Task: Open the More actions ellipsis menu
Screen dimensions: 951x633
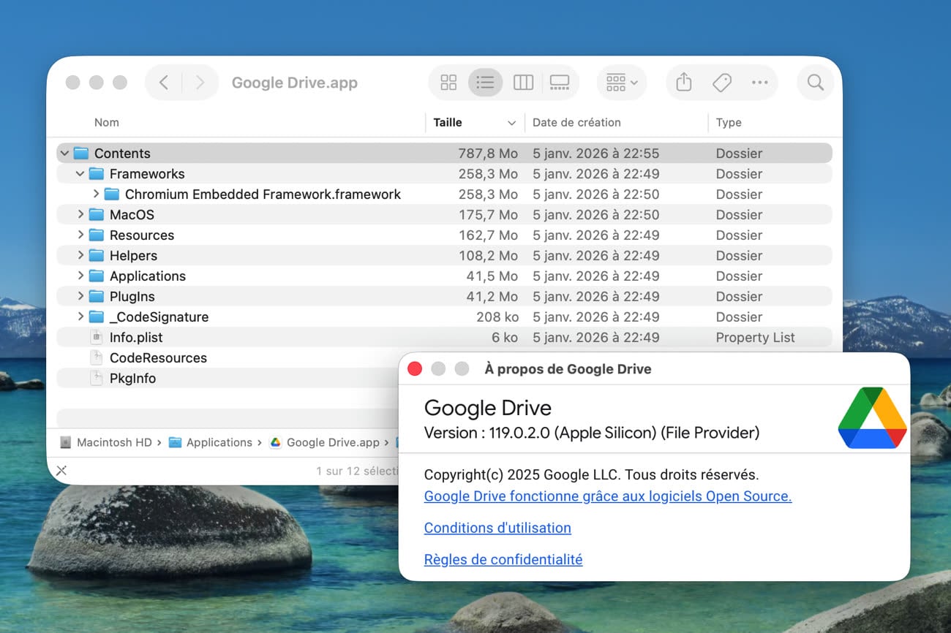Action: click(759, 83)
